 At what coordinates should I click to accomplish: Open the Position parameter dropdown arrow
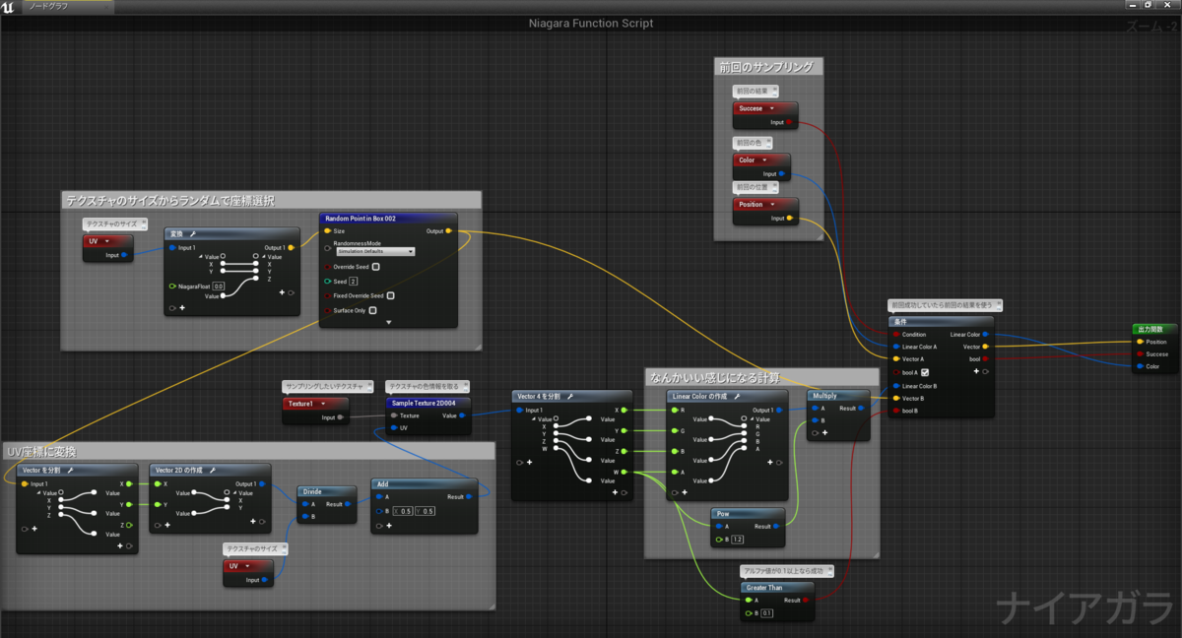point(771,205)
